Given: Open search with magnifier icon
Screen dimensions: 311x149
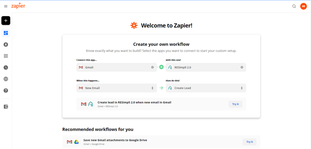Looking at the screenshot, I should [294, 6].
